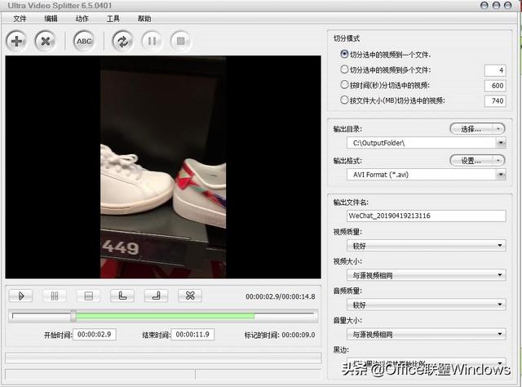Select 切分选中的视频到一个文件 radio option

coord(344,54)
